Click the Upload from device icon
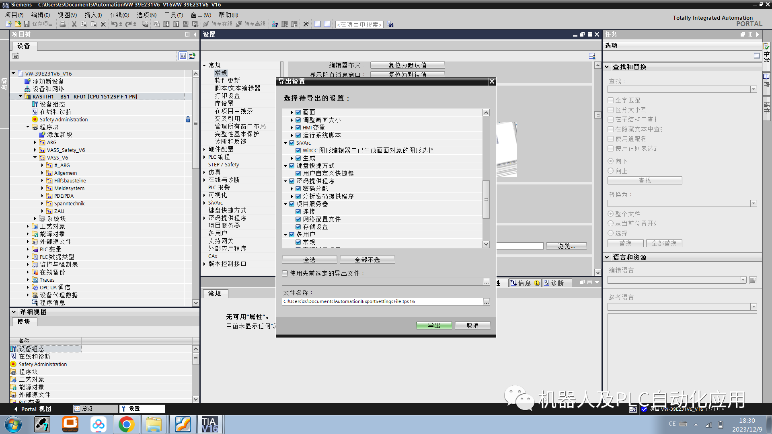772x434 pixels. click(176, 24)
